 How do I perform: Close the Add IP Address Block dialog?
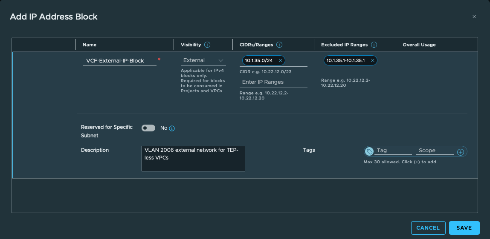474,17
